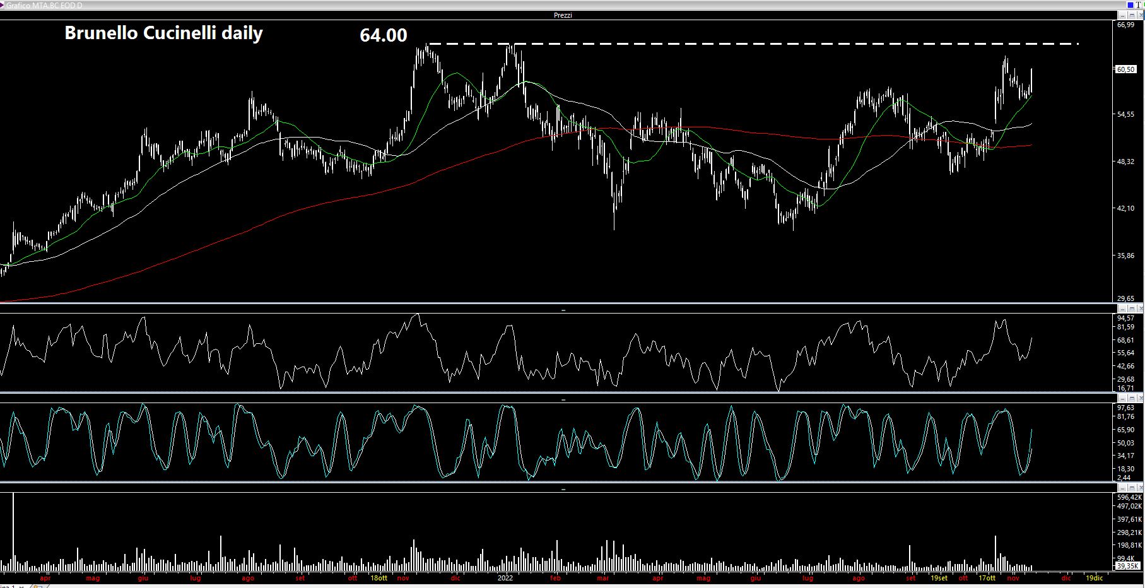Close the Prezzi price pane
1145x588 pixels.
click(1140, 15)
